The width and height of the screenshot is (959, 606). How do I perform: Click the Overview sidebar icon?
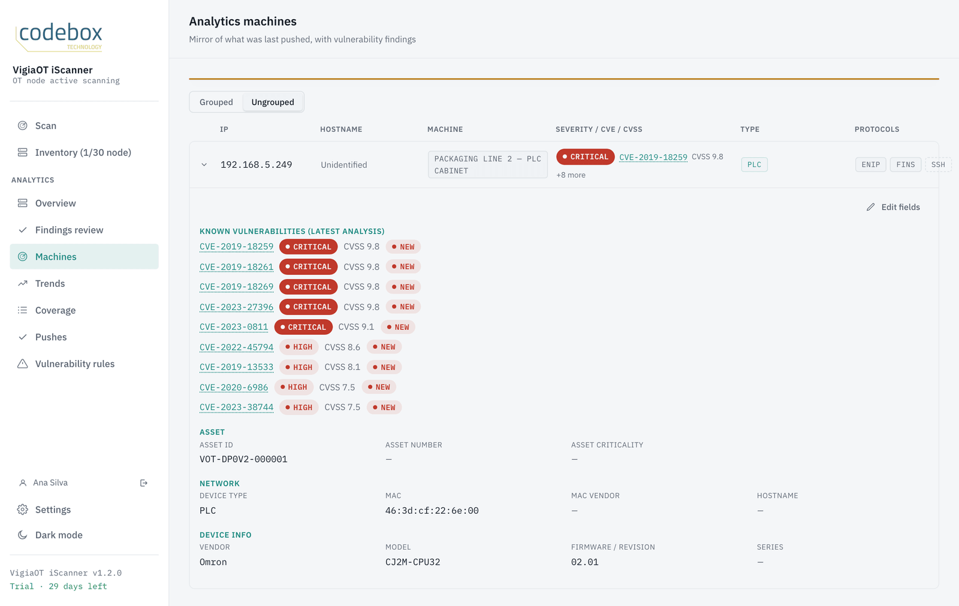click(x=23, y=203)
